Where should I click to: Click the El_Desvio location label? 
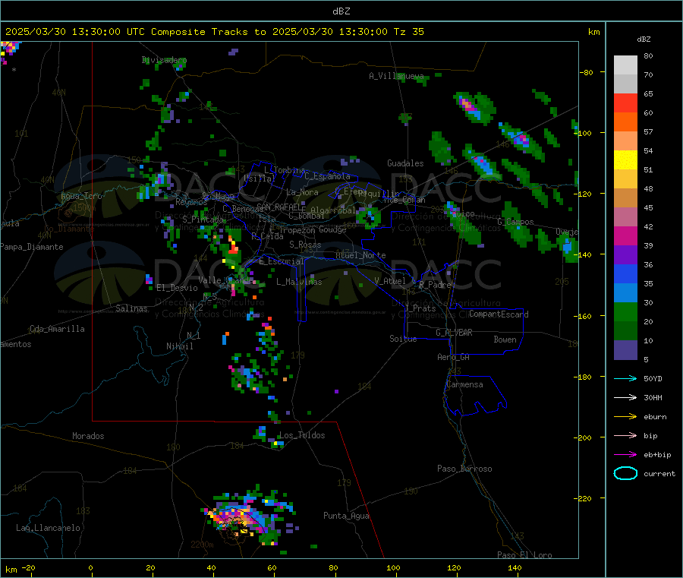(177, 288)
